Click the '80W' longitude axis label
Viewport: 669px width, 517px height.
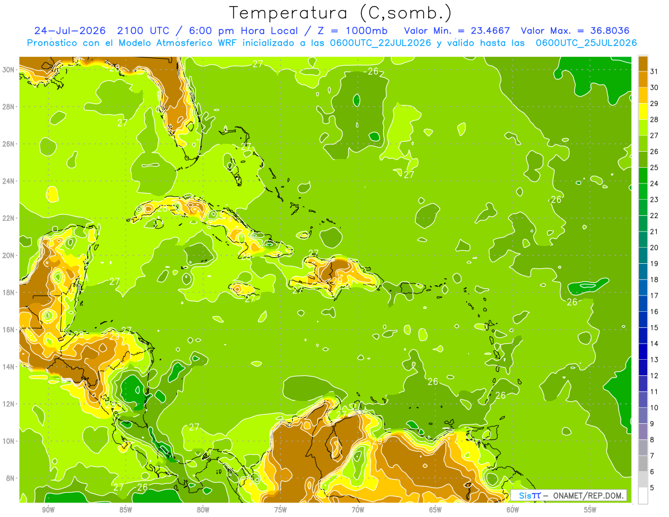(x=203, y=510)
